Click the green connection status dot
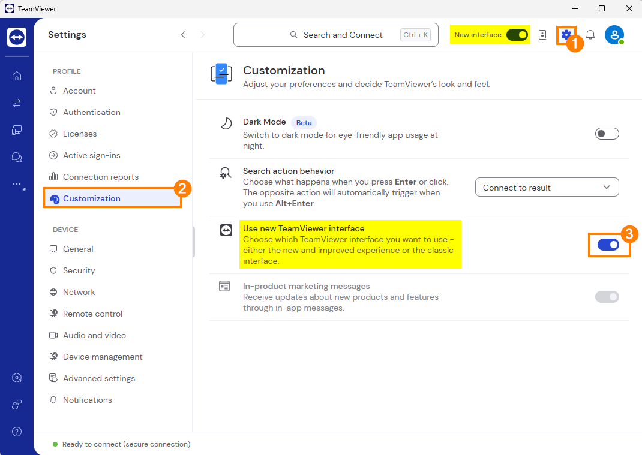This screenshot has height=455, width=642. pos(55,444)
